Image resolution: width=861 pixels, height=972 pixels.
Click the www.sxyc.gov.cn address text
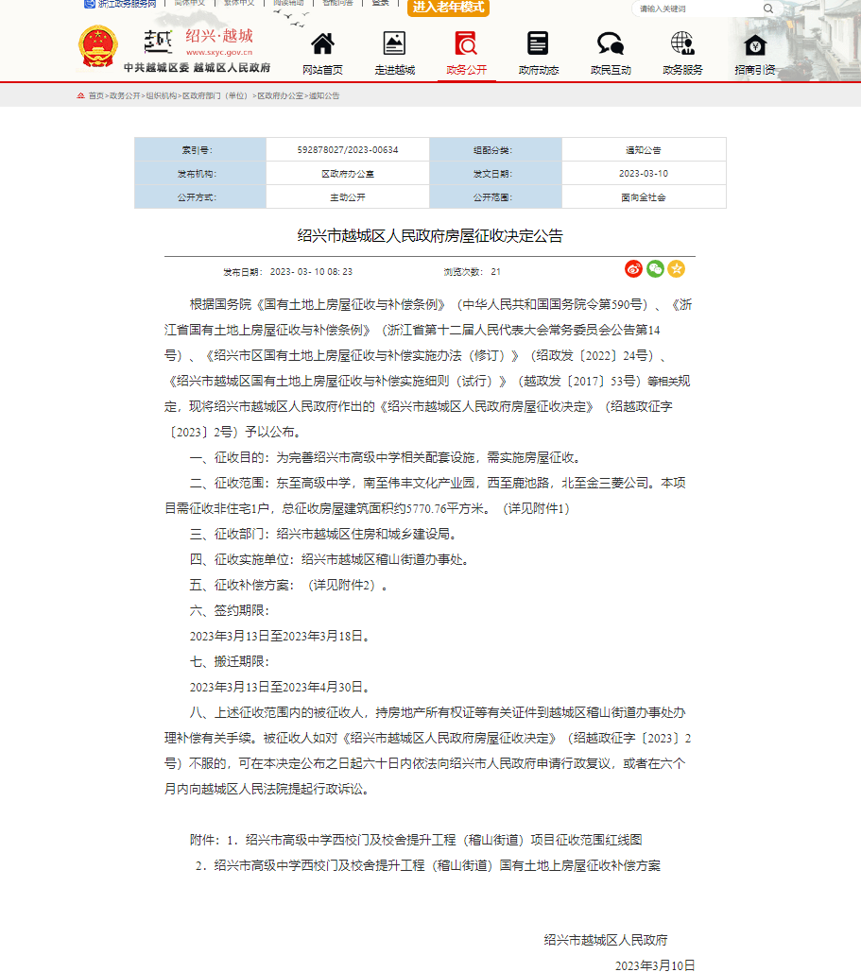pyautogui.click(x=219, y=53)
